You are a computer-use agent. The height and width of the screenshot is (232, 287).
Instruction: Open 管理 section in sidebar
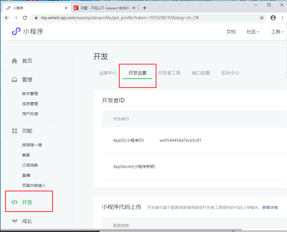click(x=27, y=80)
